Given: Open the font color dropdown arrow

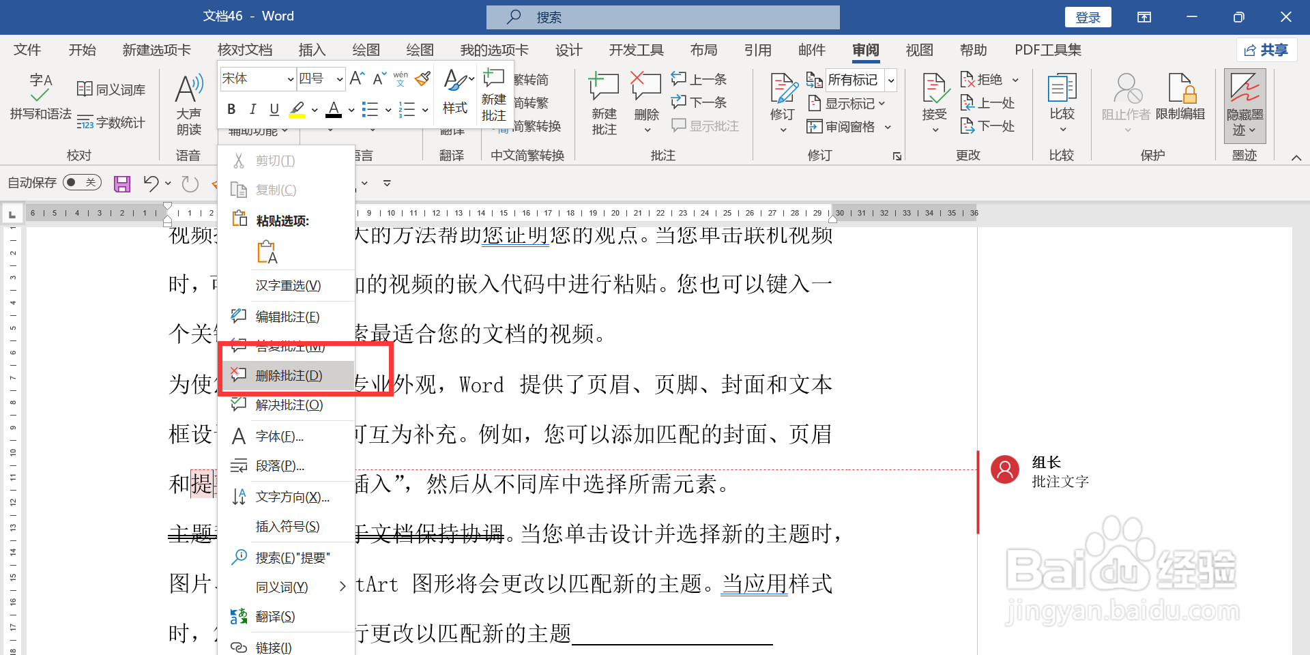Looking at the screenshot, I should 351,110.
